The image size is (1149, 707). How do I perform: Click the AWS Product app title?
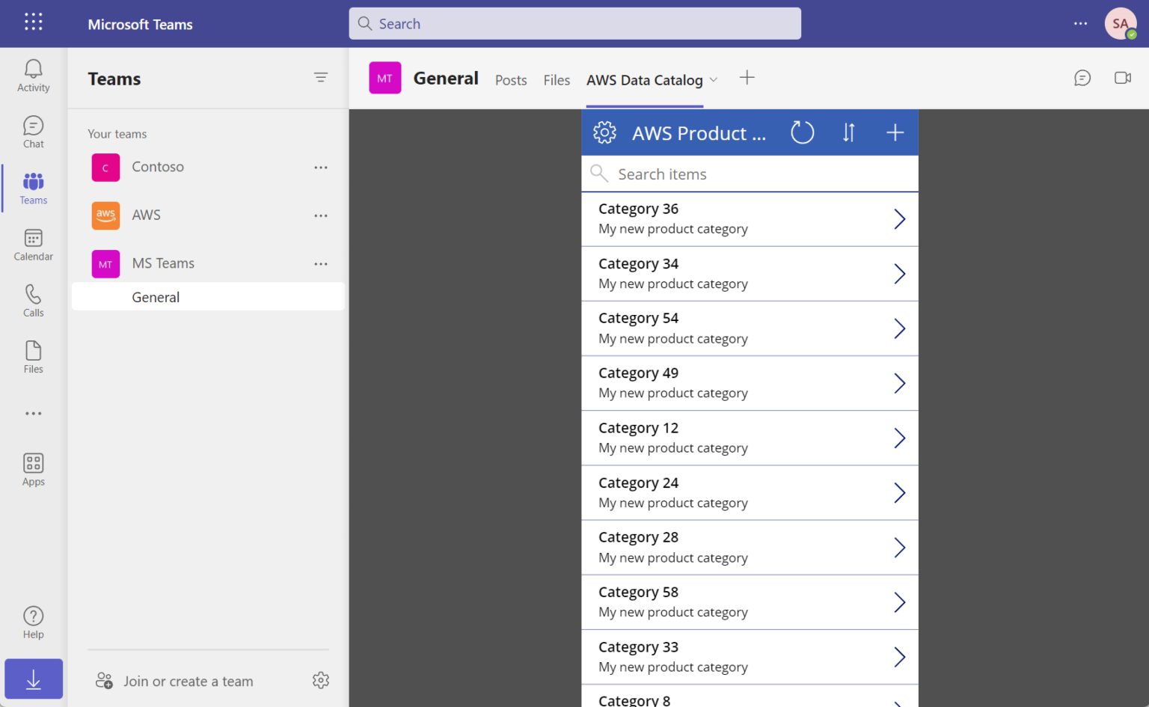(699, 133)
